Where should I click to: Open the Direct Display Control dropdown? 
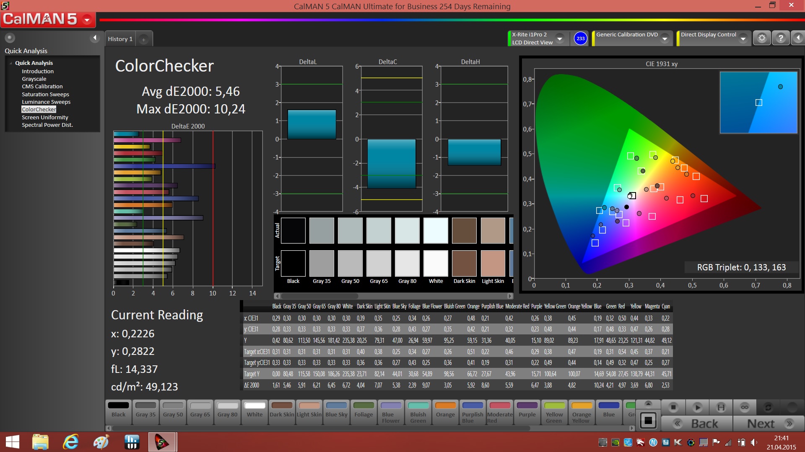click(x=743, y=39)
